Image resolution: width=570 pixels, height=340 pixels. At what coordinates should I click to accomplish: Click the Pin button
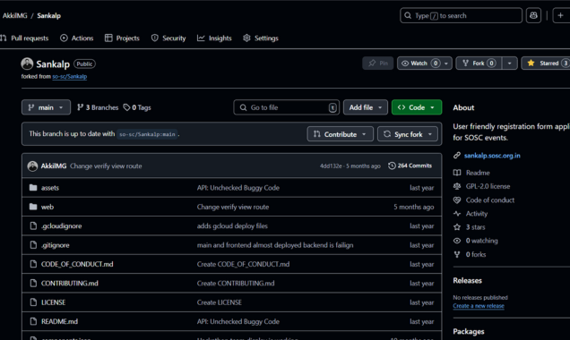click(x=377, y=64)
